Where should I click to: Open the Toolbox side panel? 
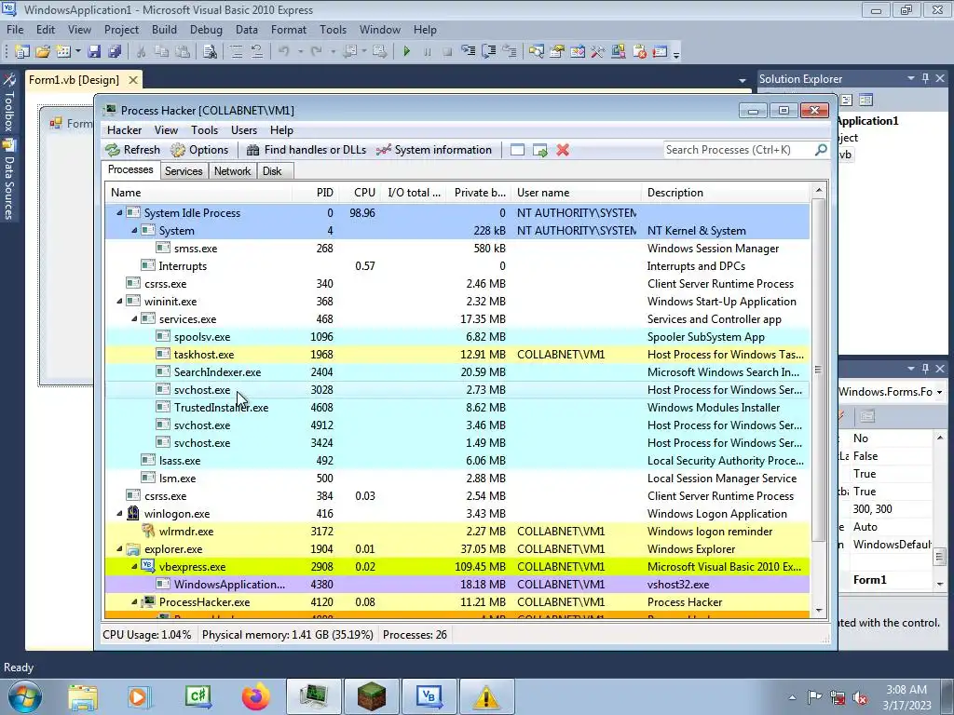9,101
